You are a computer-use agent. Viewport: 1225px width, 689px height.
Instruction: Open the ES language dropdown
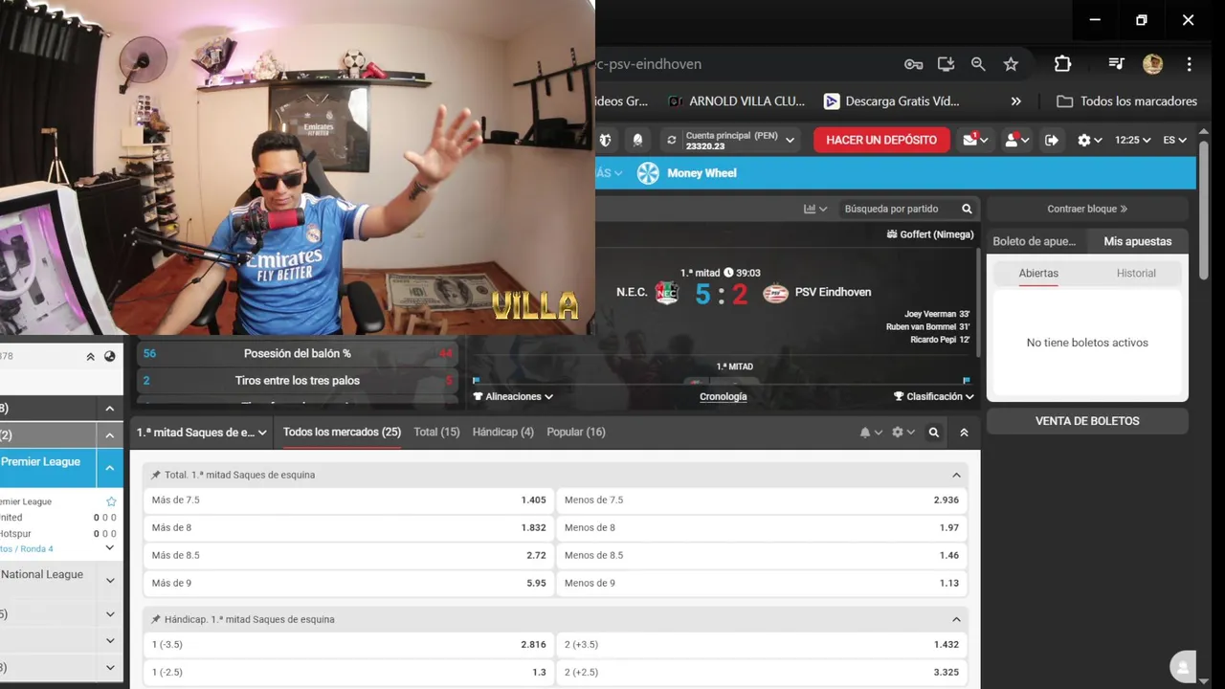pos(1174,140)
